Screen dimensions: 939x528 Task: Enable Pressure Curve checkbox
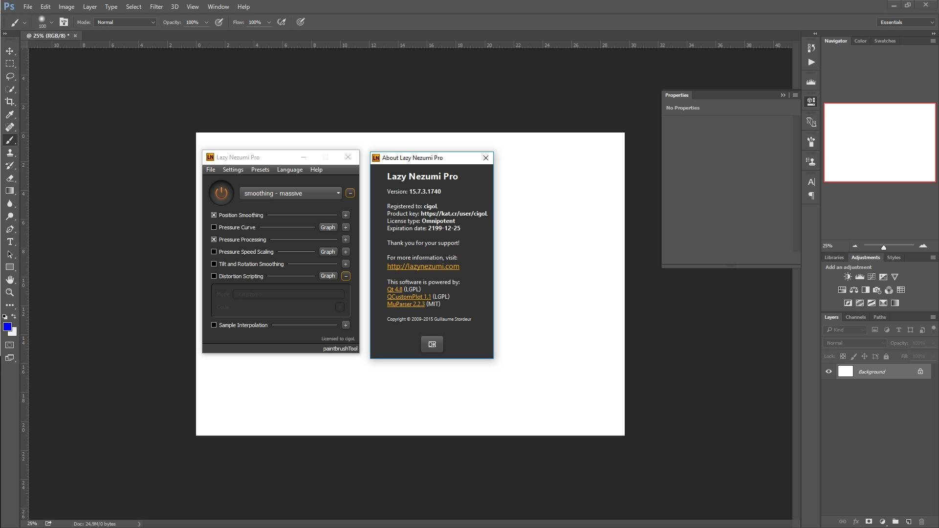214,227
